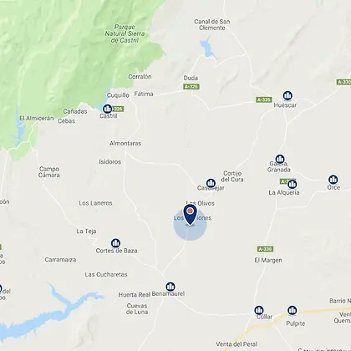Click the Parque Natural Sierra de Castril label
The image size is (351, 351).
pos(125,33)
